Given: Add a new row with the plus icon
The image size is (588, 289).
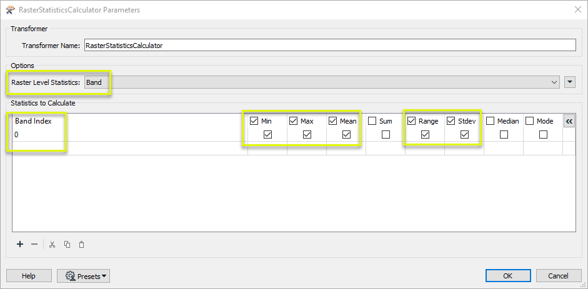Looking at the screenshot, I should [20, 245].
